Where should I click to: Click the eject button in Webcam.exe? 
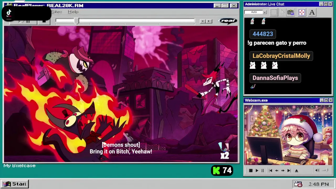[x=297, y=171]
